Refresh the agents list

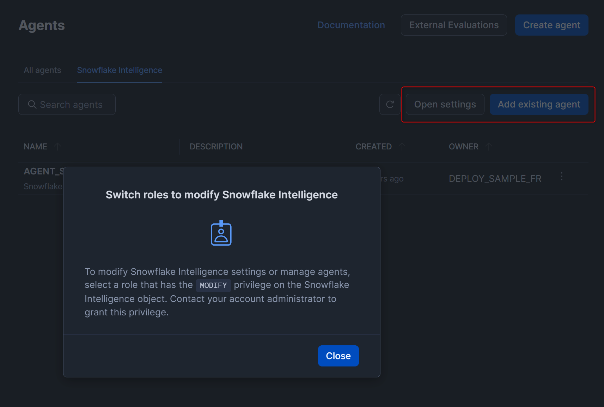coord(390,104)
